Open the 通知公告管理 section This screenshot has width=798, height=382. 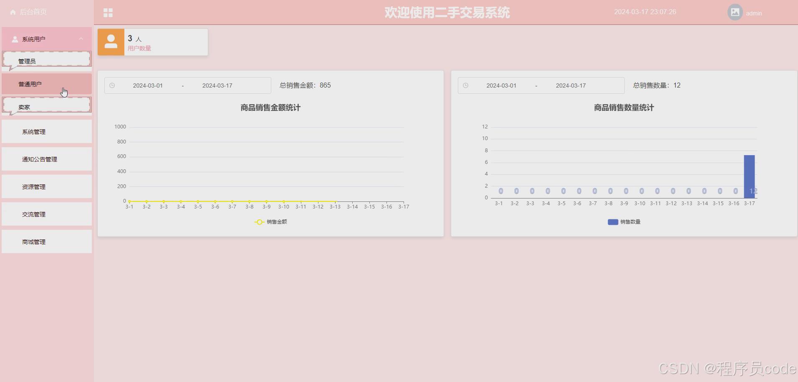point(40,159)
